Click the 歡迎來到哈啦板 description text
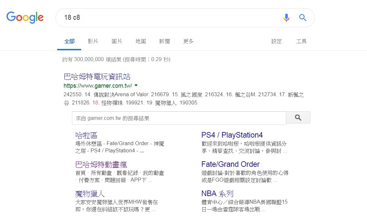The width and height of the screenshot is (367, 223). [244, 147]
